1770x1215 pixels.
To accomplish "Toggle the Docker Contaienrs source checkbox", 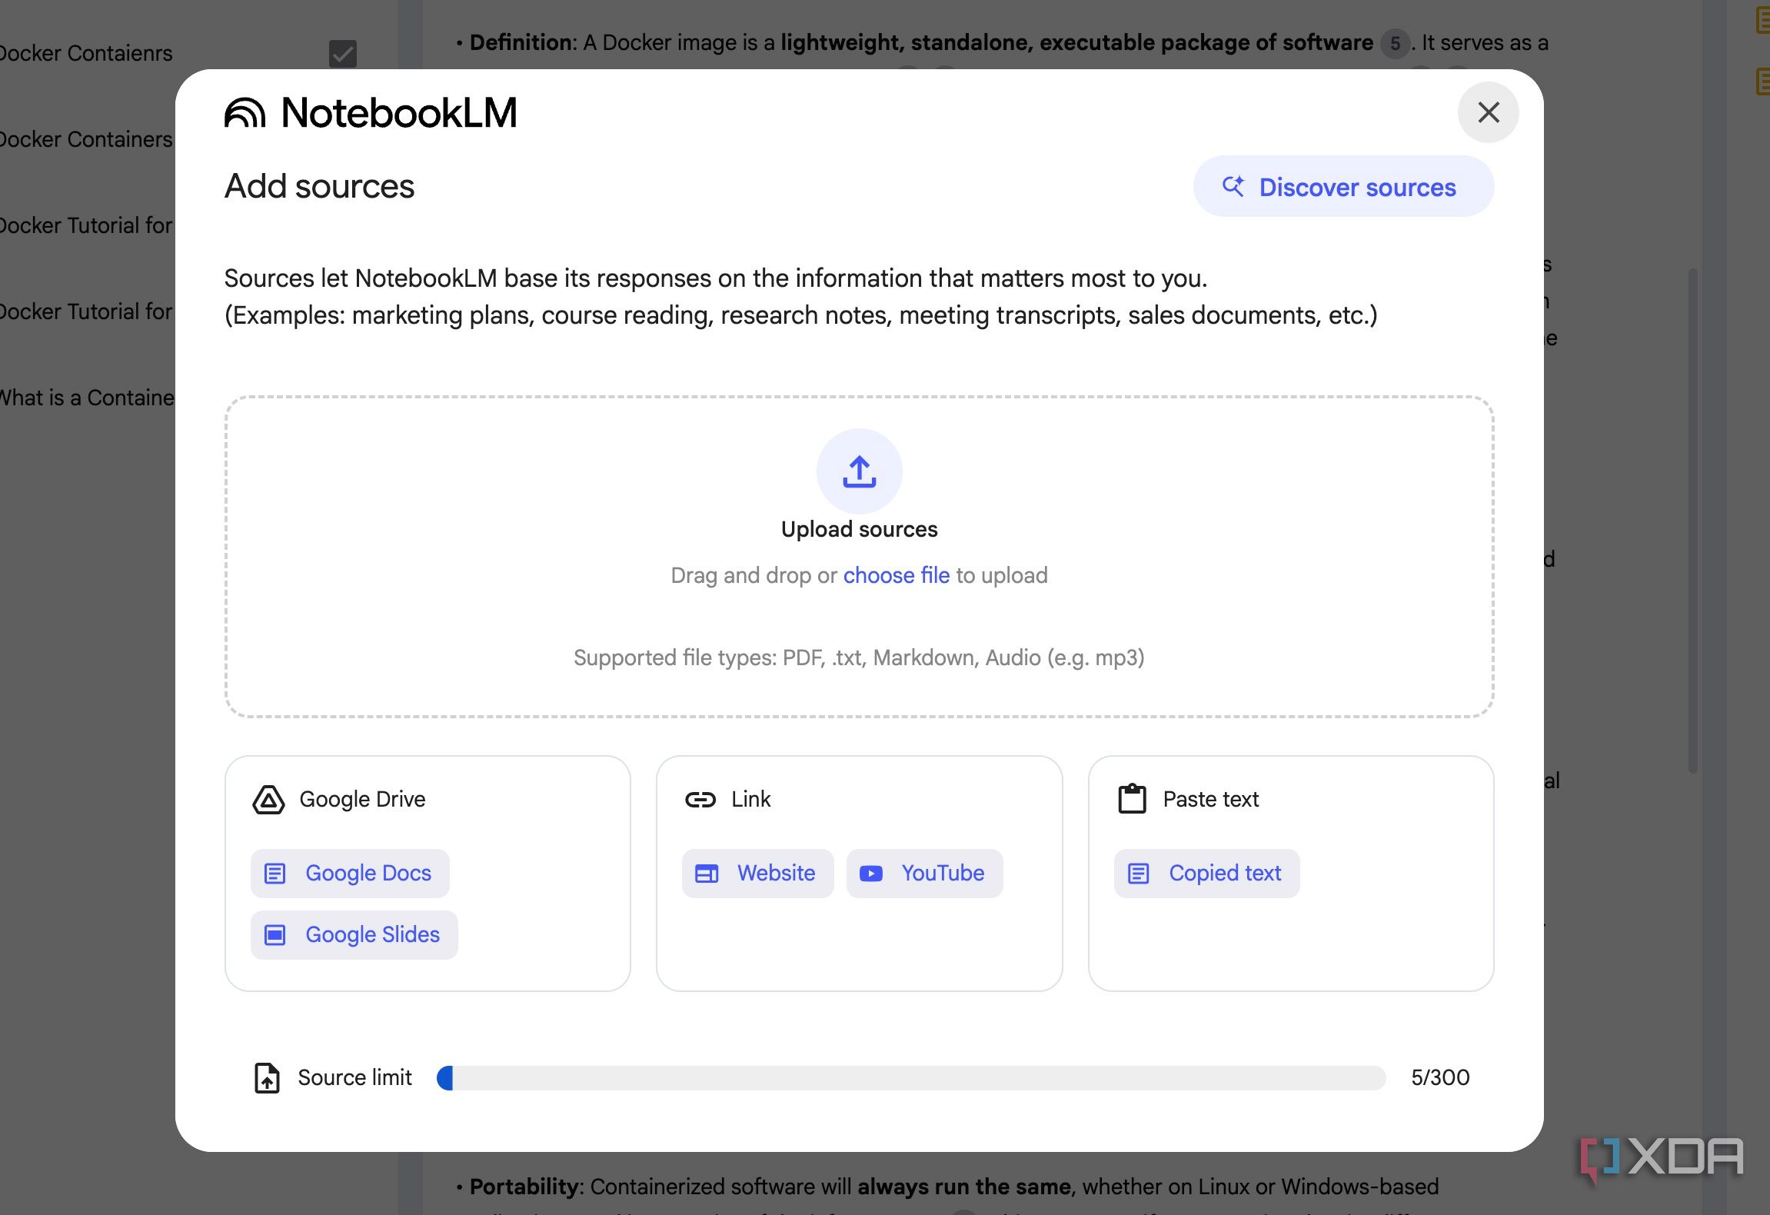I will (343, 54).
